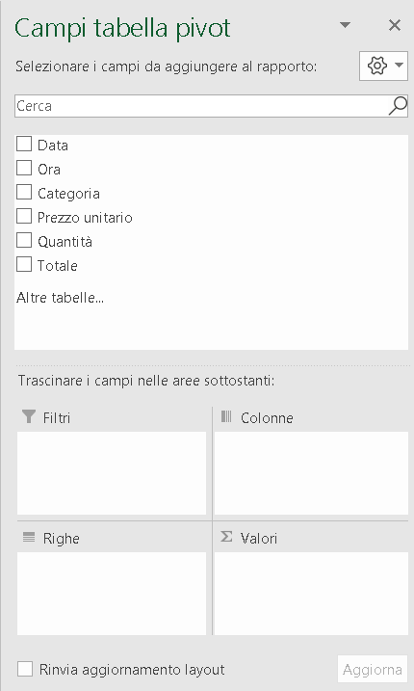Screen dimensions: 414x691
Task: Click the Filtri funnel icon
Action: (x=29, y=416)
